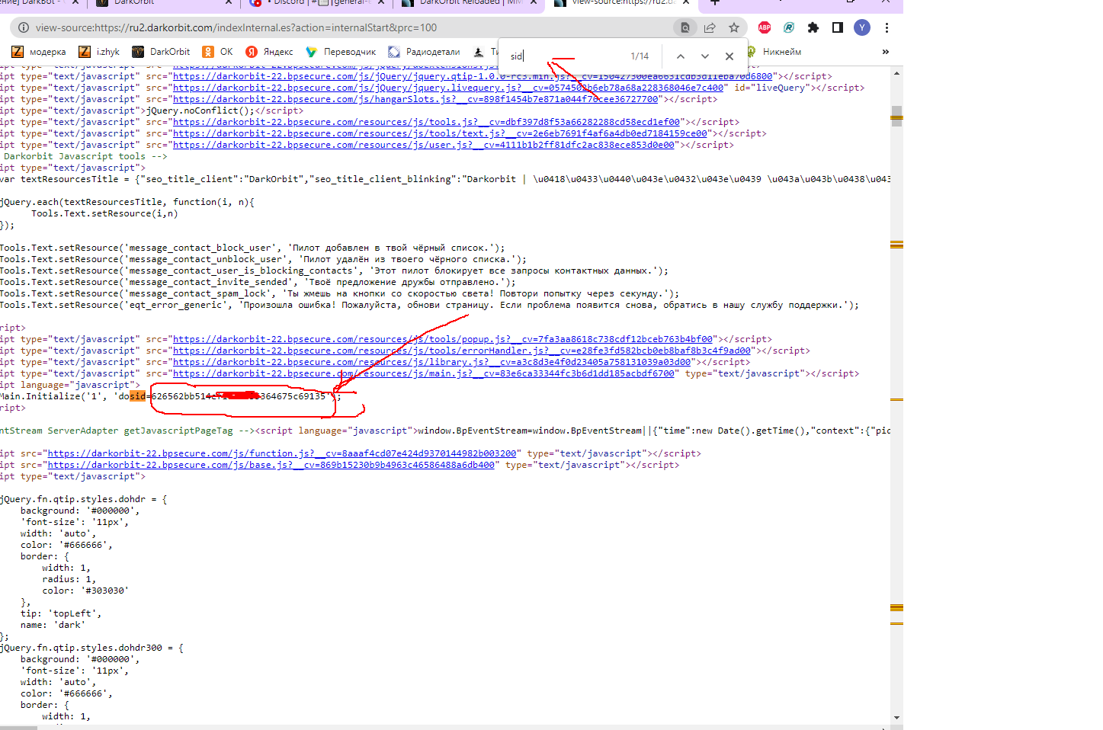Open the Extensions puzzle piece menu

tap(813, 27)
